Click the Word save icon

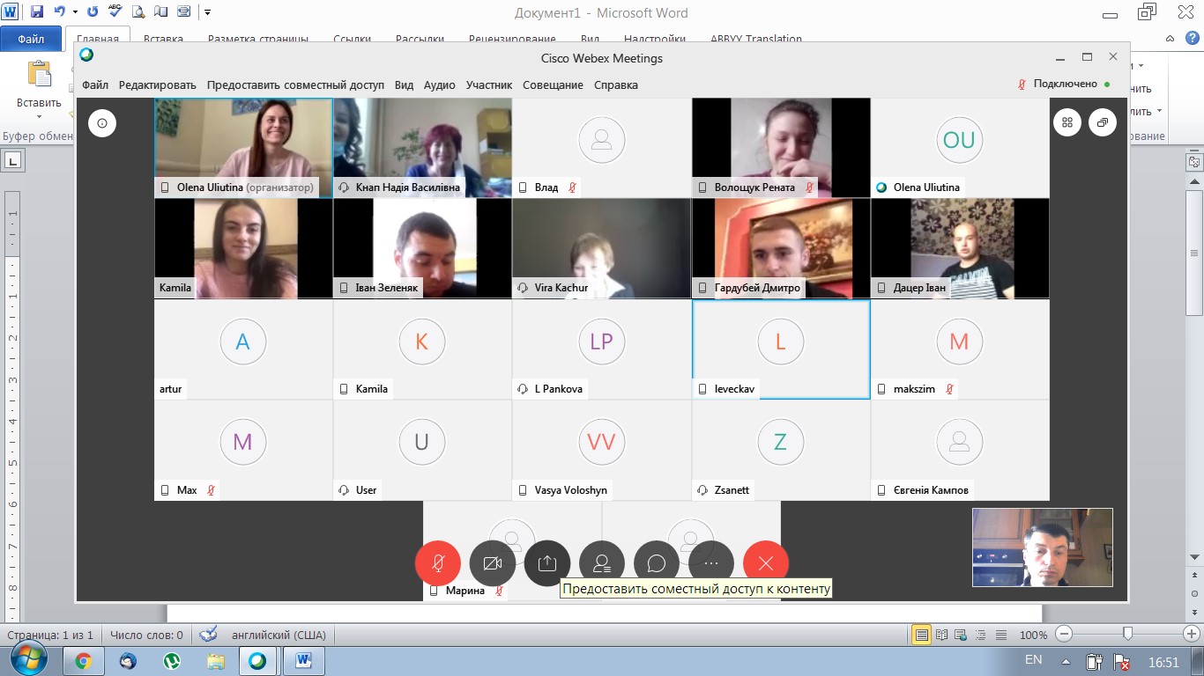click(36, 12)
